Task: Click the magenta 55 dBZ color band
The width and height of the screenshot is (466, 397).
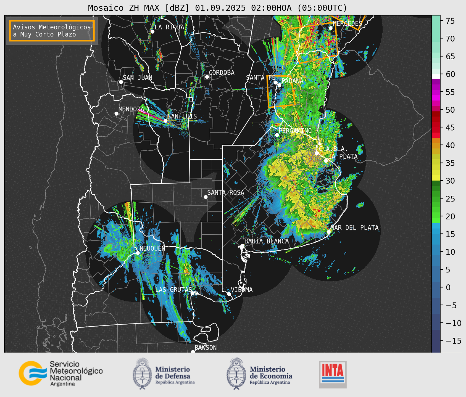Action: 436,92
